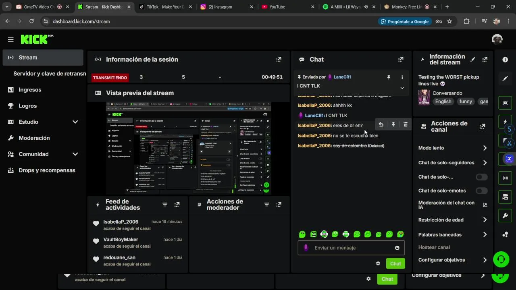
Task: Unpin the pinned message in chat
Action: (389, 77)
